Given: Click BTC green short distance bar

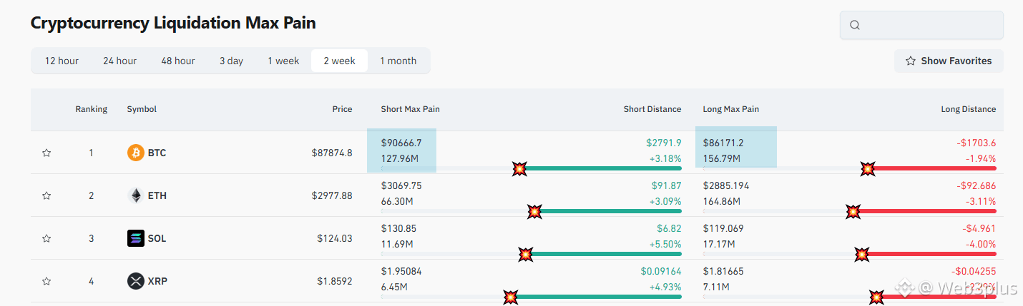Looking at the screenshot, I should coord(604,168).
